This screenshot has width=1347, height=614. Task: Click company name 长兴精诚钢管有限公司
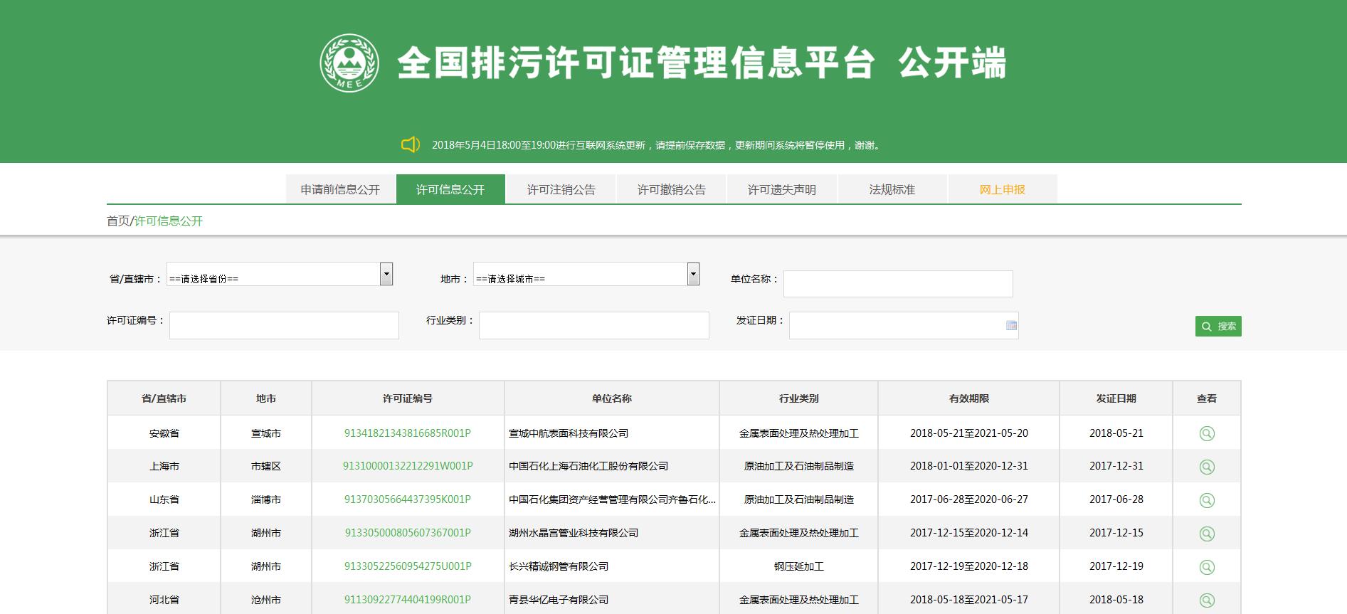[559, 566]
